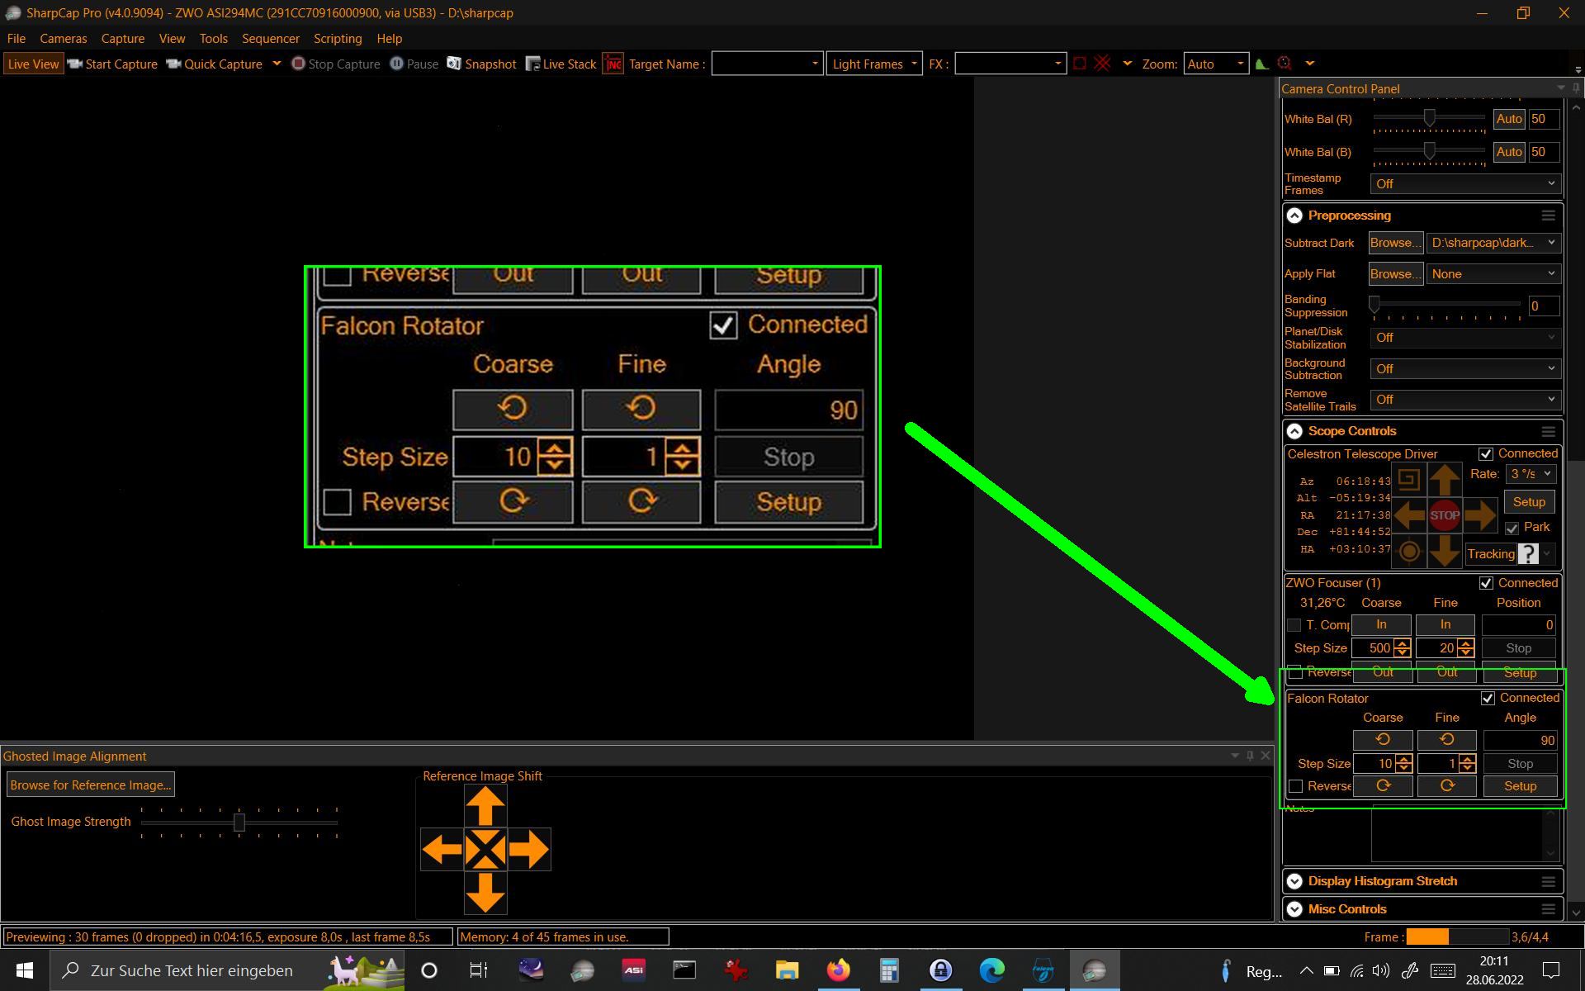Open the Capture menu
This screenshot has width=1585, height=991.
click(123, 39)
